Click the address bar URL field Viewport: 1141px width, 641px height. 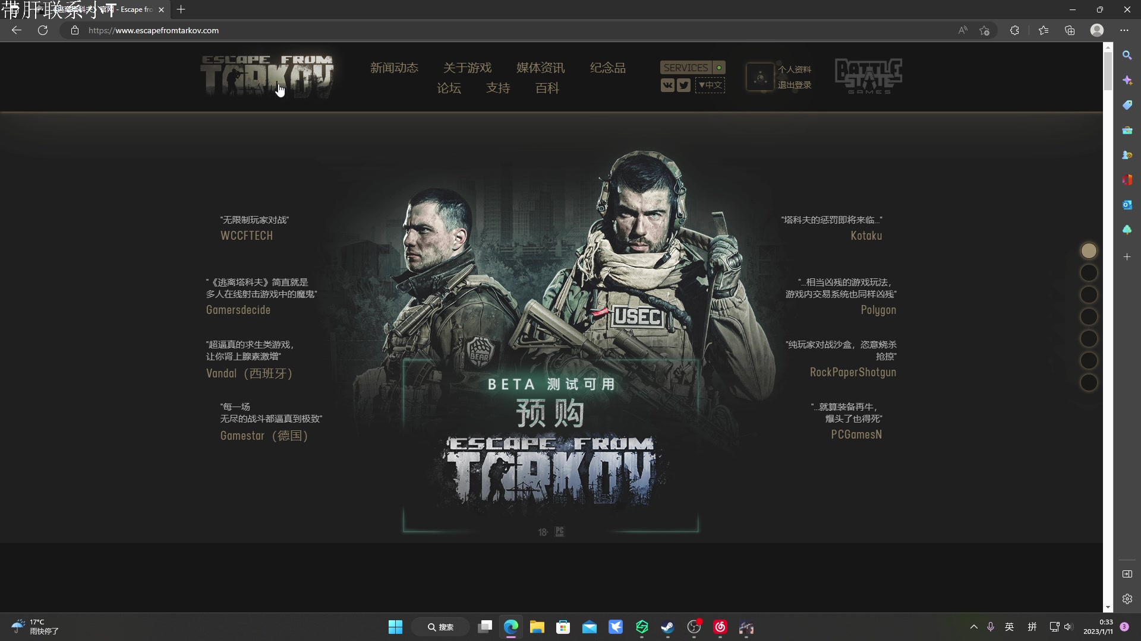(505, 30)
